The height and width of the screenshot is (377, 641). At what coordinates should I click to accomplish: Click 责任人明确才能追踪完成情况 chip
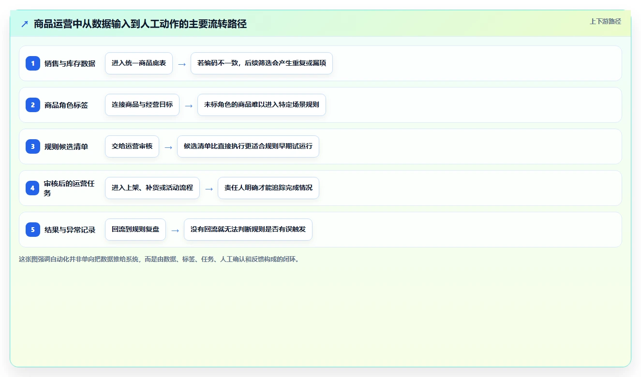click(x=268, y=188)
